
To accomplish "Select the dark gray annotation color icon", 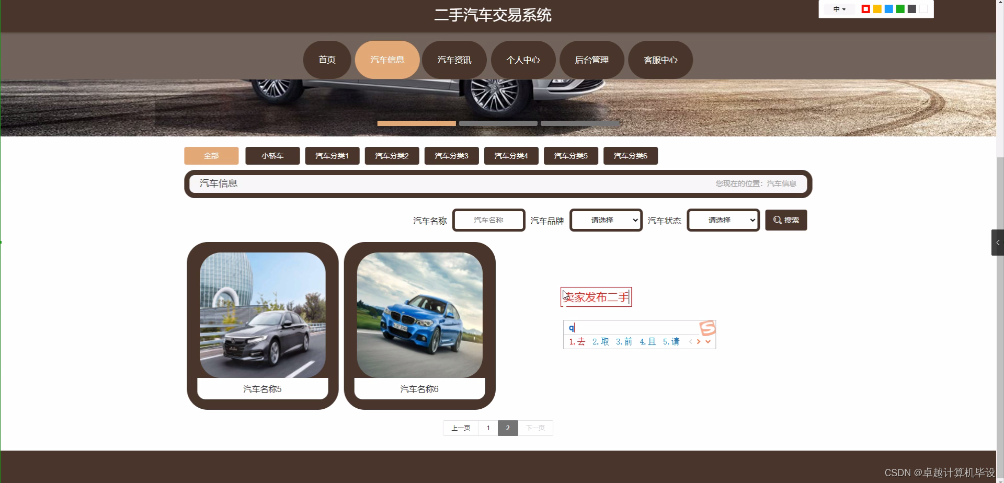I will [x=912, y=9].
